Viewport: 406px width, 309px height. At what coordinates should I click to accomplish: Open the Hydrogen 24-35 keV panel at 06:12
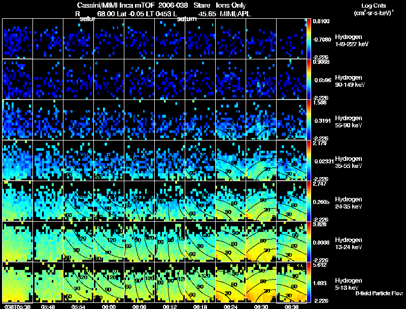(170, 201)
